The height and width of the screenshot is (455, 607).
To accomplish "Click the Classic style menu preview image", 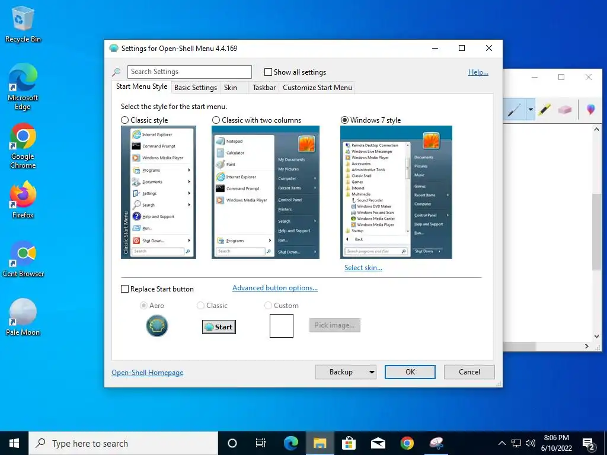I will 158,192.
